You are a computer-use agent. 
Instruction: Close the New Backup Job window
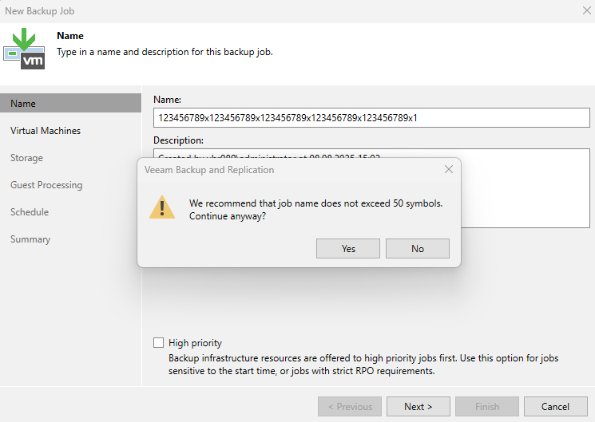[585, 11]
